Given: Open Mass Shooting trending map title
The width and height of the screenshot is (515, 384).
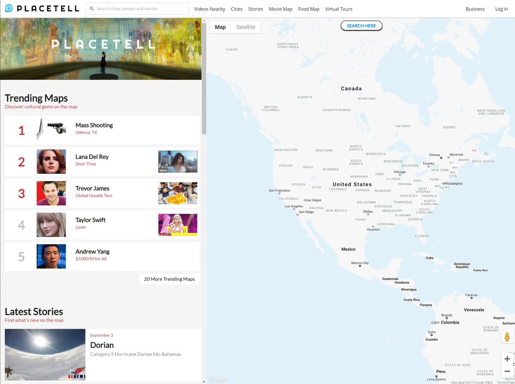Looking at the screenshot, I should [94, 125].
